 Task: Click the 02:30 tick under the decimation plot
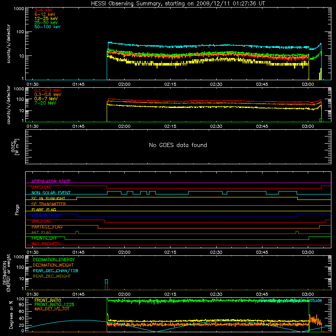(x=216, y=294)
